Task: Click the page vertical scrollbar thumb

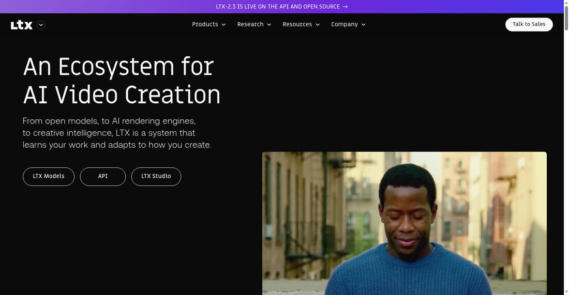Action: (566, 18)
